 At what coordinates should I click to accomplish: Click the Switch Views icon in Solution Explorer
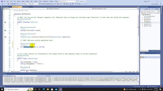(147, 9)
